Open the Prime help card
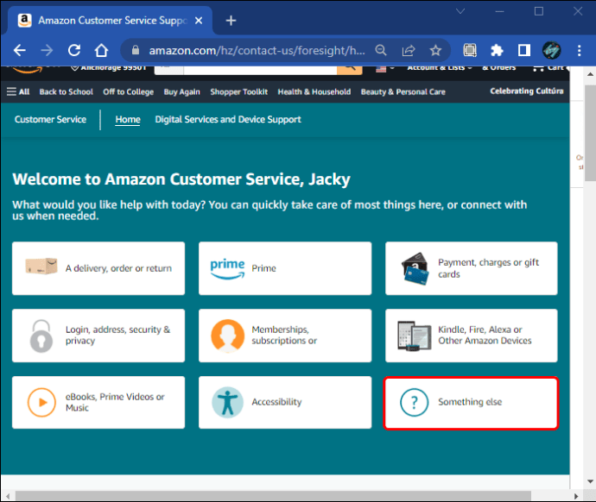Viewport: 596px width, 502px height. tap(285, 268)
